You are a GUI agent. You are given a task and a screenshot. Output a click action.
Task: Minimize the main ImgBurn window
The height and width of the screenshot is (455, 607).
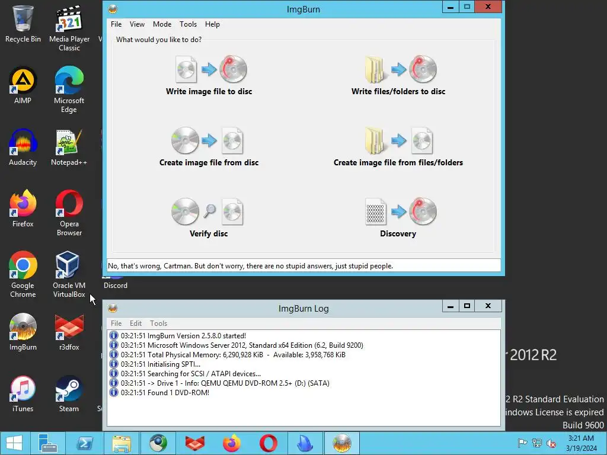click(x=451, y=7)
